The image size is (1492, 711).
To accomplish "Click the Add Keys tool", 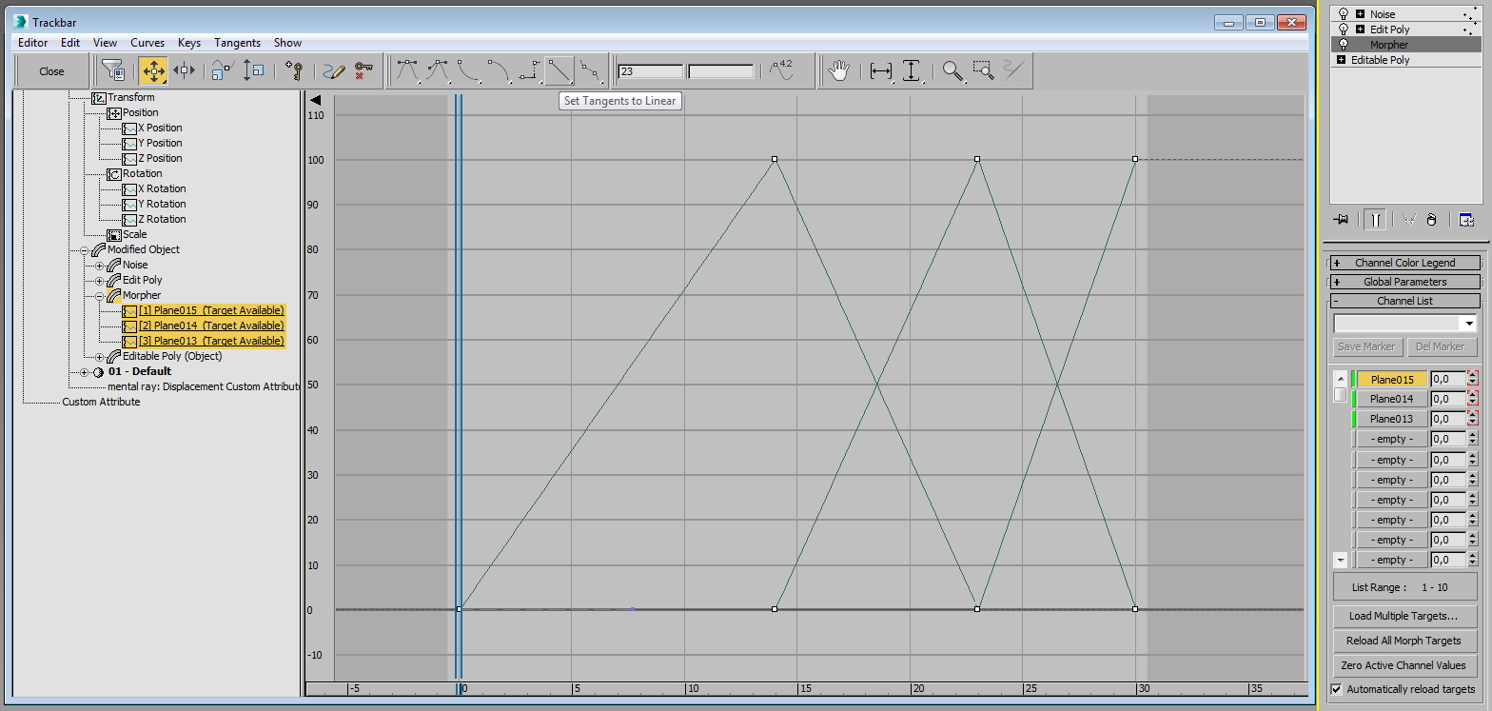I will [294, 70].
